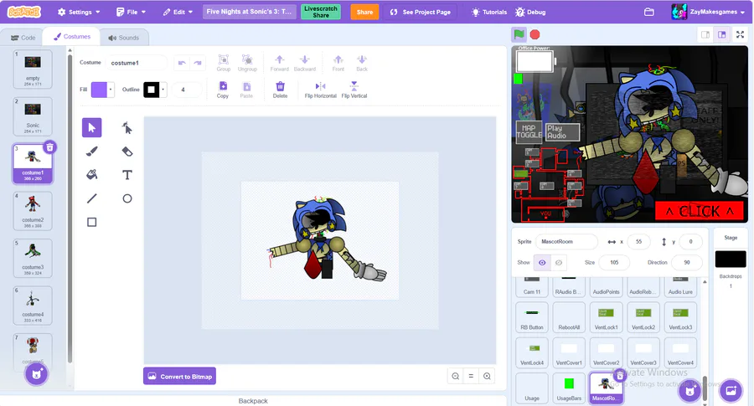Image resolution: width=754 pixels, height=406 pixels.
Task: Click the black Outline color swatch
Action: (x=152, y=90)
